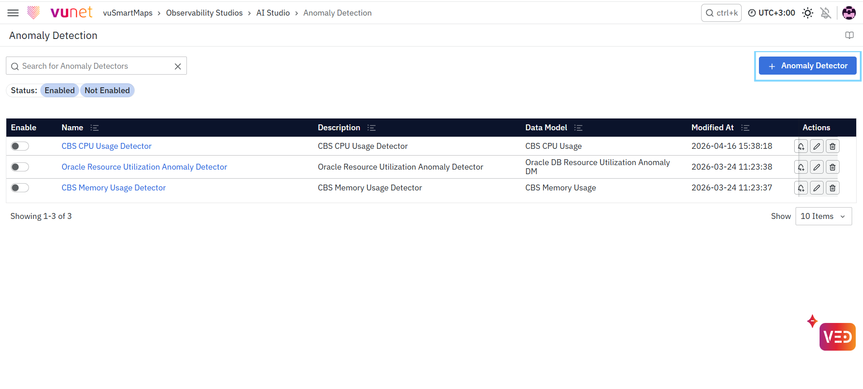
Task: Click the add Anomaly Detector button
Action: pos(808,66)
